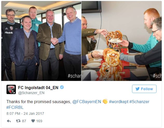
Task: Like the tweet with heart icon
Action: 33,121
